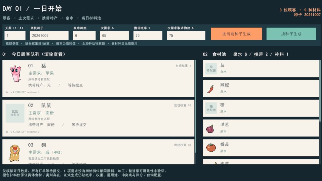Screen dimensions: 322x181
Task: Generate with new seed 换种子生成
Action: click(x=291, y=34)
